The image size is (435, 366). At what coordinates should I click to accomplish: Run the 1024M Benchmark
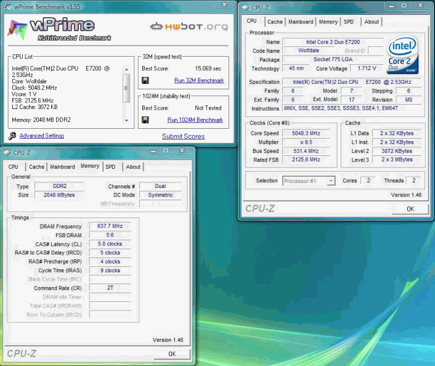[x=195, y=120]
